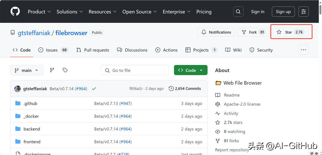Image resolution: width=322 pixels, height=155 pixels.
Task: Open the gtsteffaniak owner link
Action: (34, 33)
